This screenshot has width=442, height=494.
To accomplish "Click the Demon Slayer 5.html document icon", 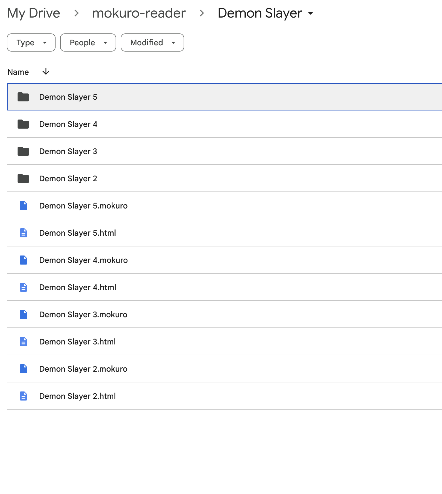I will point(24,233).
